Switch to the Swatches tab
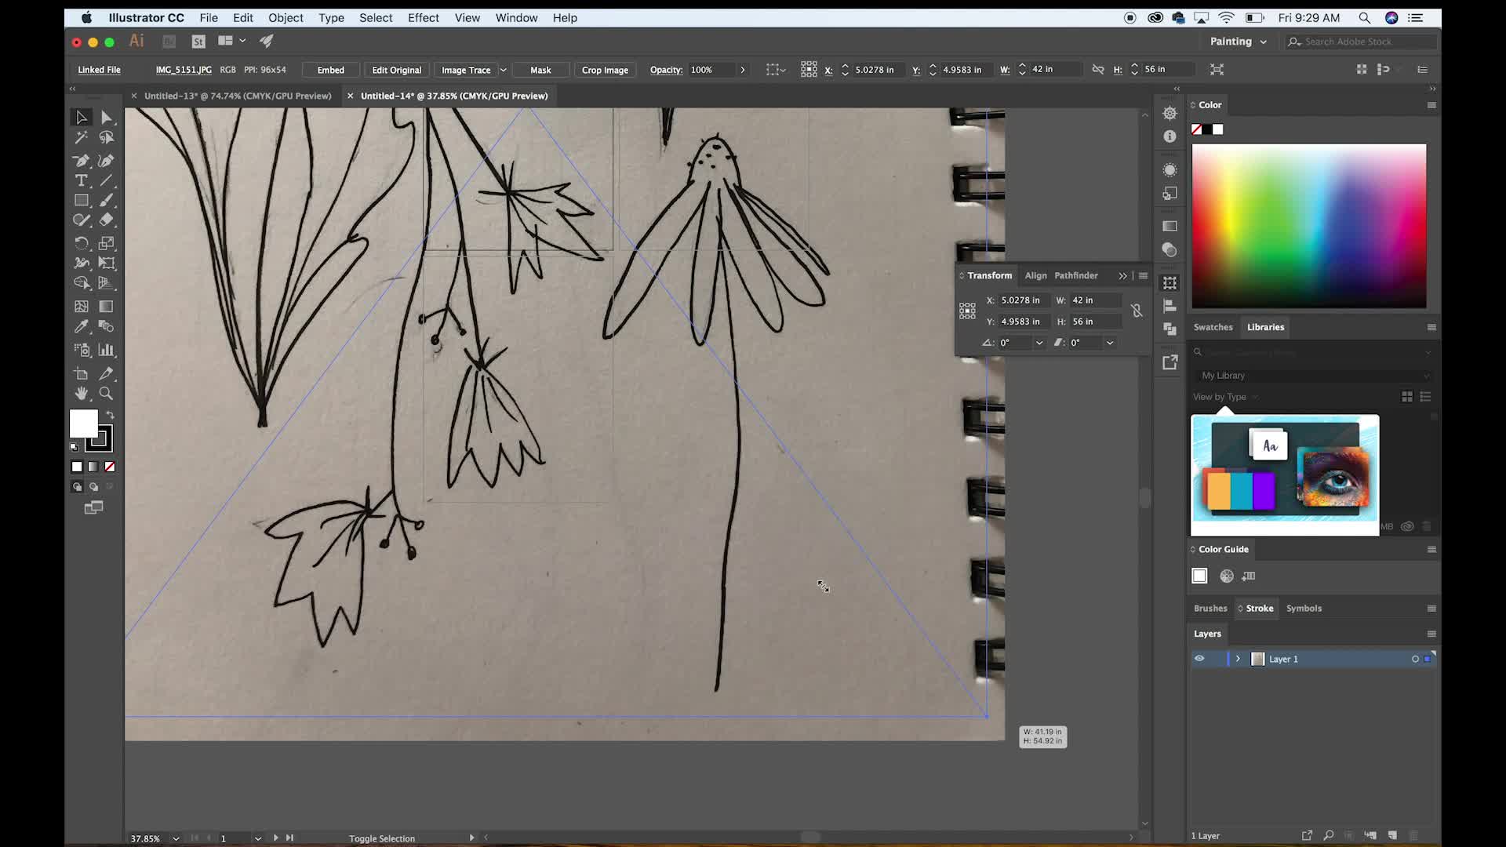Image resolution: width=1506 pixels, height=847 pixels. (1213, 327)
